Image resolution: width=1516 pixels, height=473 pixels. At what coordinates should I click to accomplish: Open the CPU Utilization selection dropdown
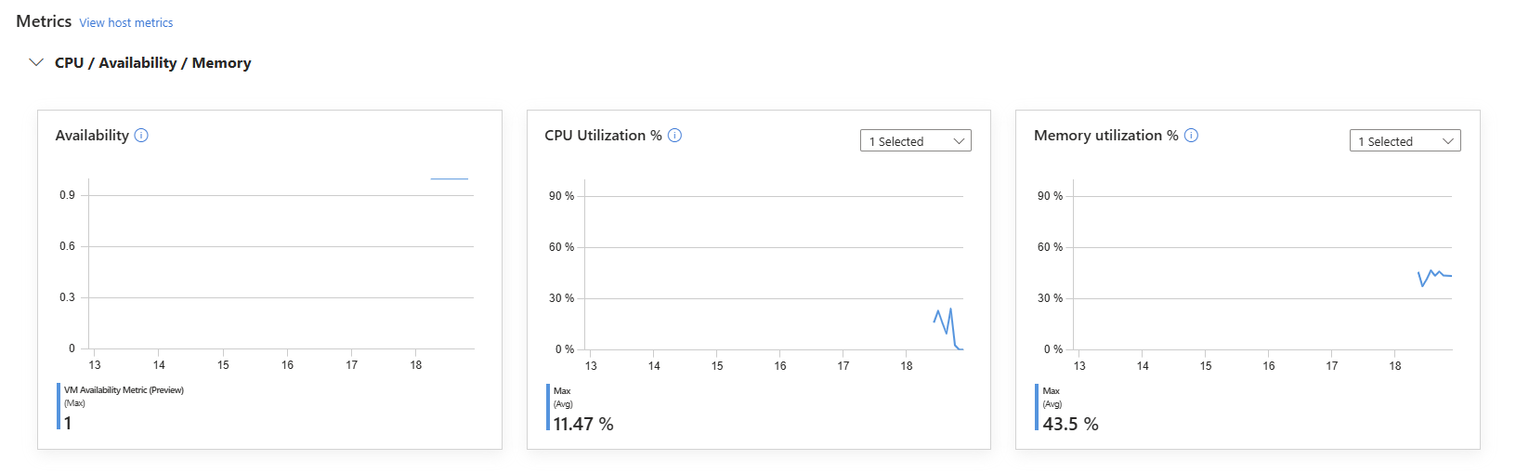click(915, 141)
